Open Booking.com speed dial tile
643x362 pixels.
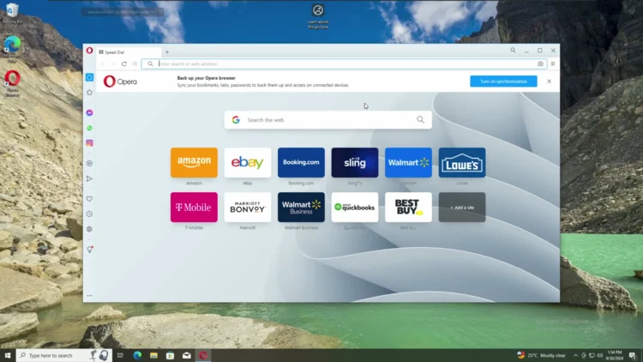coord(301,162)
